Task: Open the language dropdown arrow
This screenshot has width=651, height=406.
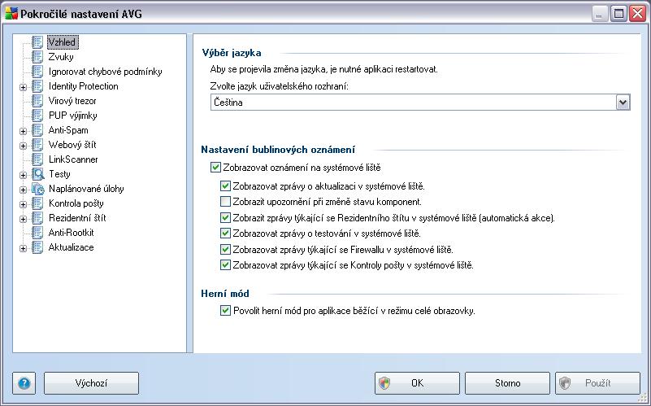Action: (x=623, y=103)
